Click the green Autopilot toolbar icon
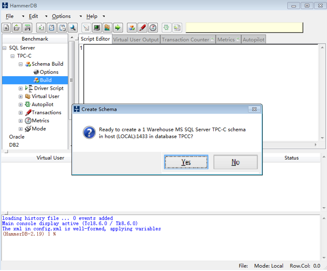The height and width of the screenshot is (271, 327). click(166, 27)
